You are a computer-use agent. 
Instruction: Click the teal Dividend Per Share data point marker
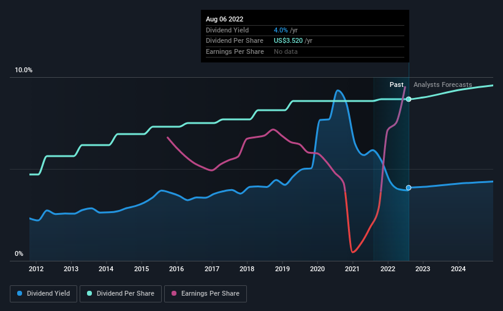[x=409, y=99]
